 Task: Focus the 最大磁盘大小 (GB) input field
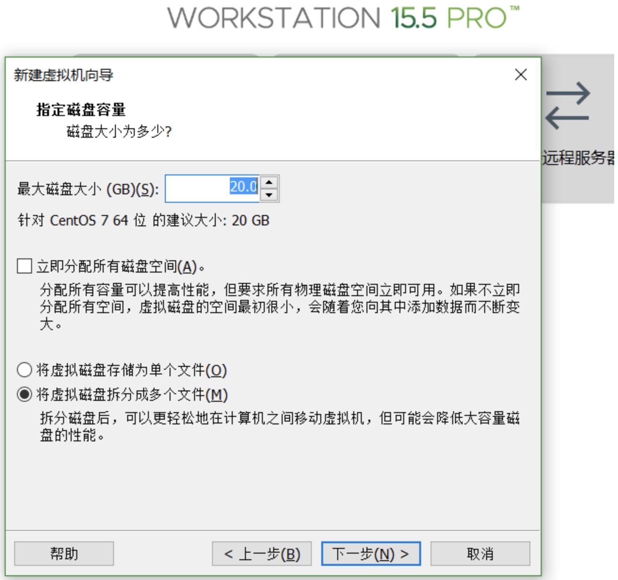coord(212,189)
